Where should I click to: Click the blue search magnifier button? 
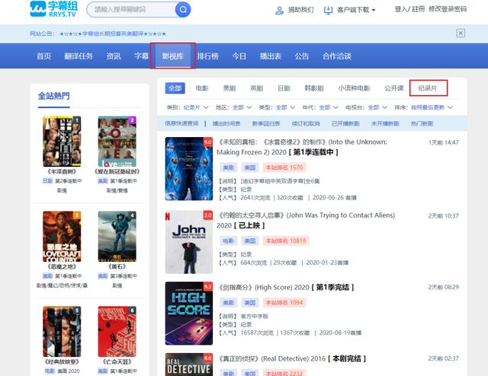[x=183, y=10]
